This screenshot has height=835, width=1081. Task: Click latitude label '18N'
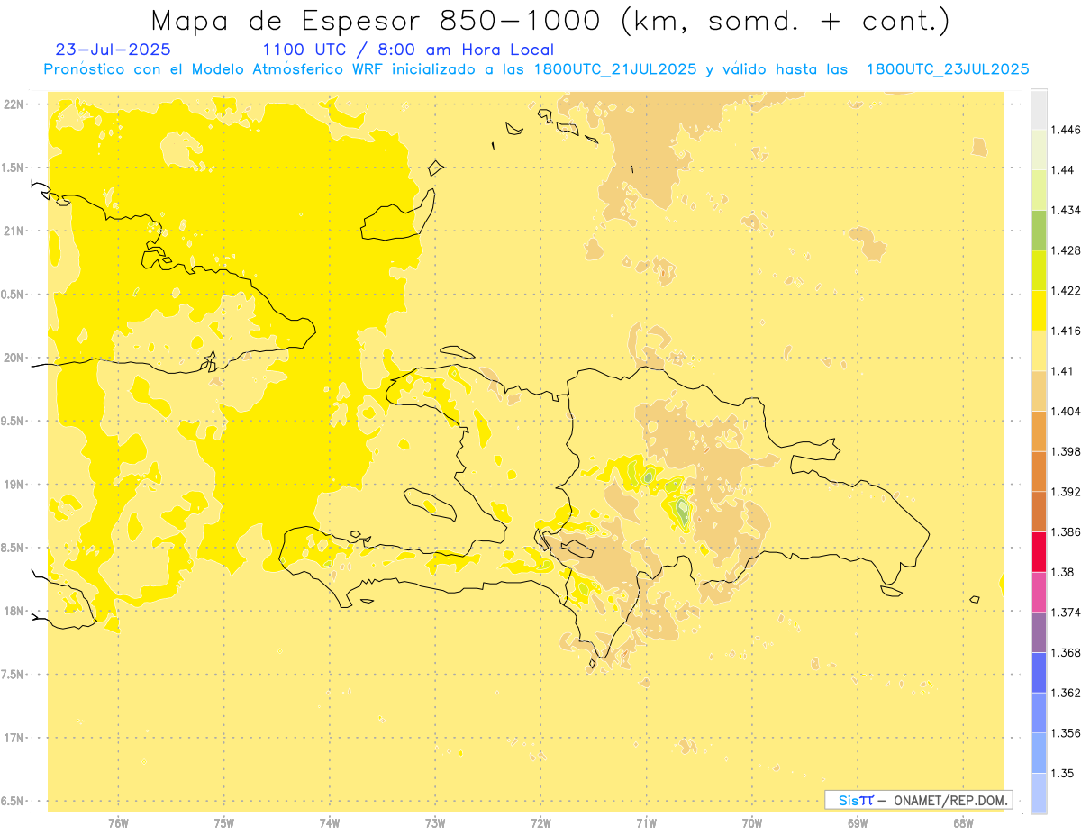click(x=14, y=611)
